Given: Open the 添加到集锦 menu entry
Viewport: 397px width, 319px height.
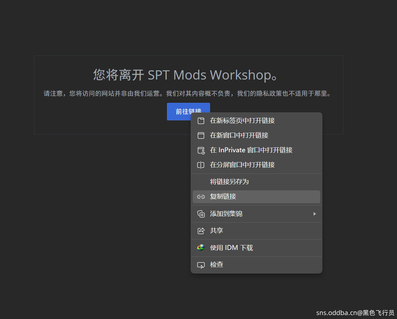Looking at the screenshot, I should (x=256, y=214).
